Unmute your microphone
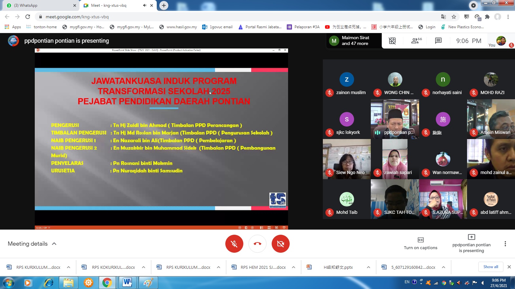 pos(234,244)
